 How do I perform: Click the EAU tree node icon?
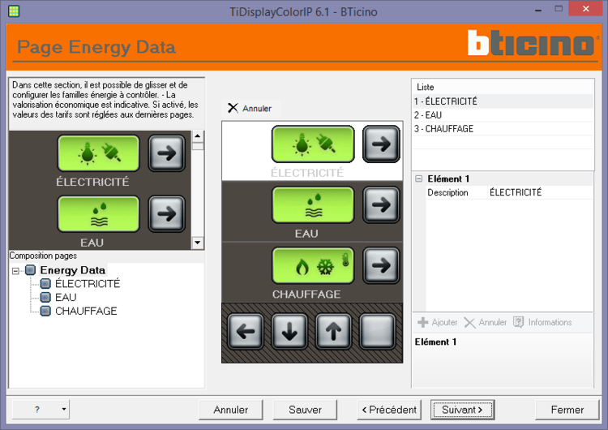pos(45,297)
